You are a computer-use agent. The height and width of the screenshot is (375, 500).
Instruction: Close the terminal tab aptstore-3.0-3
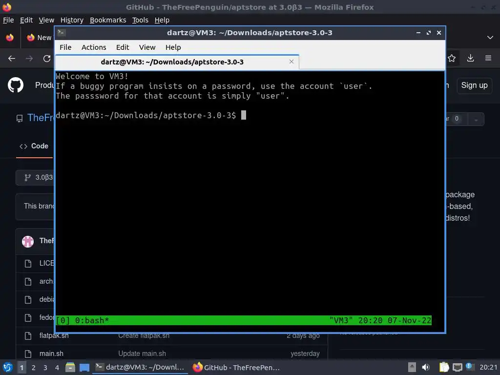click(292, 62)
